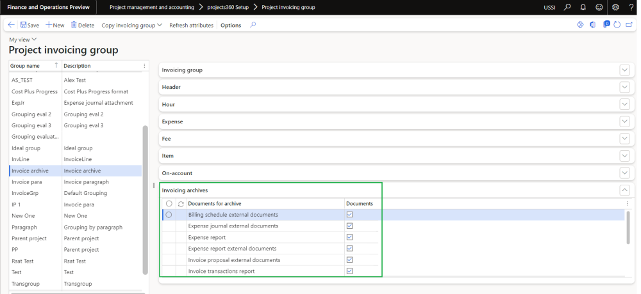Open the Options menu tab
Screen dimensions: 641x294
[x=231, y=25]
